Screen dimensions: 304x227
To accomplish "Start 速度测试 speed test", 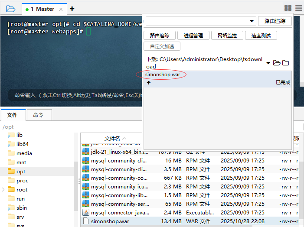I will coord(261,36).
